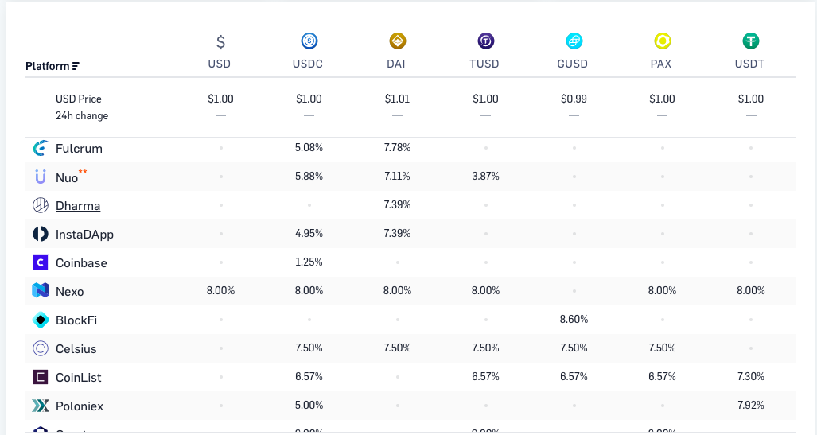
Task: Open the Celsius platform name
Action: coord(76,349)
